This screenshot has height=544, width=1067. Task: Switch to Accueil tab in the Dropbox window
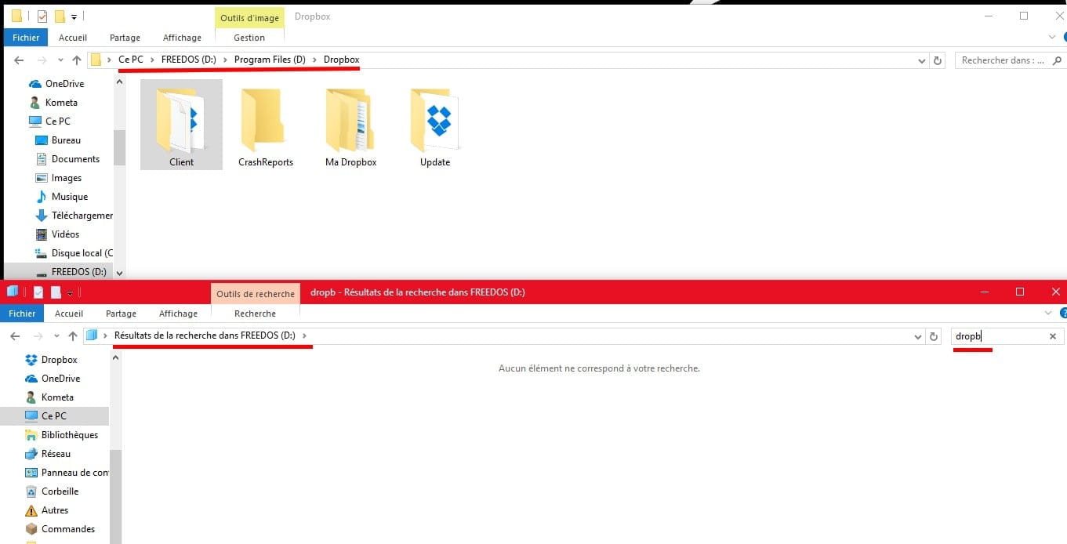(73, 38)
